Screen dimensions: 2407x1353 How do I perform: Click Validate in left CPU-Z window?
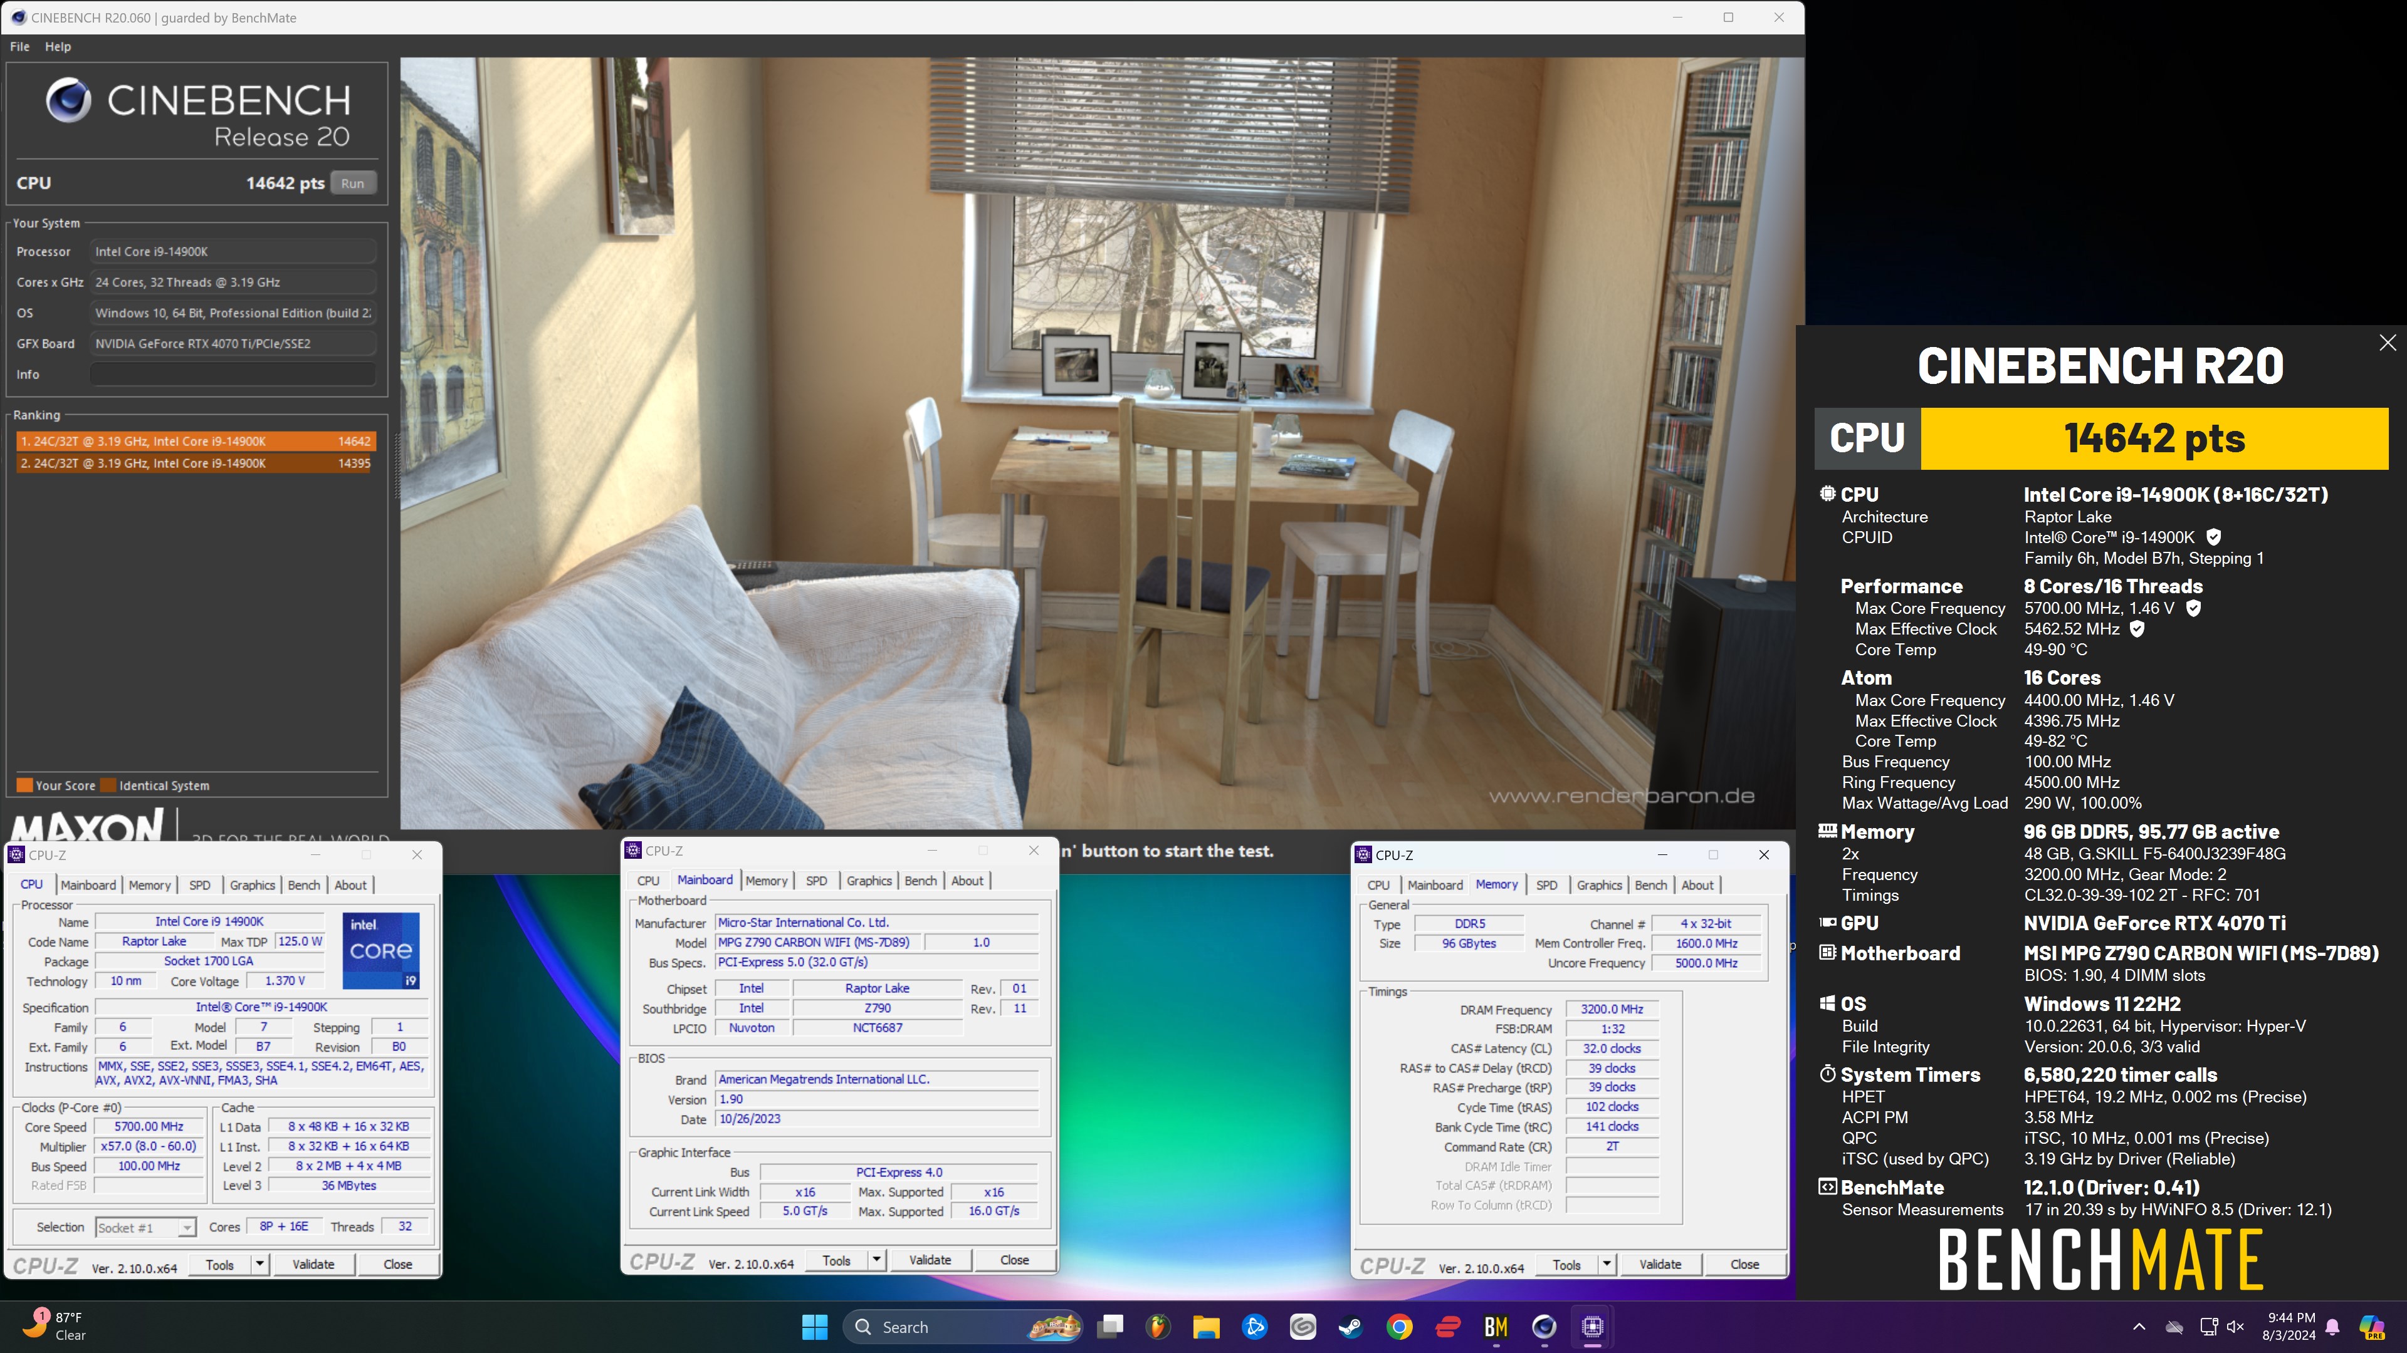click(313, 1264)
